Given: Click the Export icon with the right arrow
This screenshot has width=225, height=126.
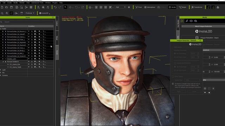Looking at the screenshot, I should [x=26, y=7].
